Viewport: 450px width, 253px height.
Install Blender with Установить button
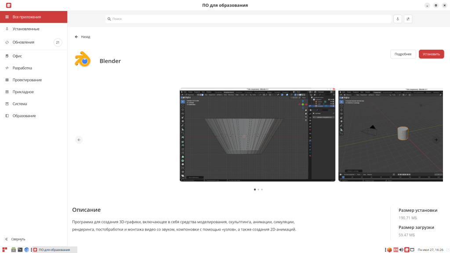431,54
